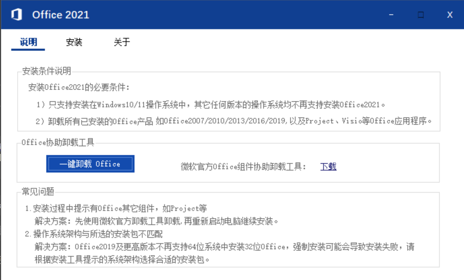The height and width of the screenshot is (280, 464).
Task: Open the 关于 tab
Action: pos(122,42)
